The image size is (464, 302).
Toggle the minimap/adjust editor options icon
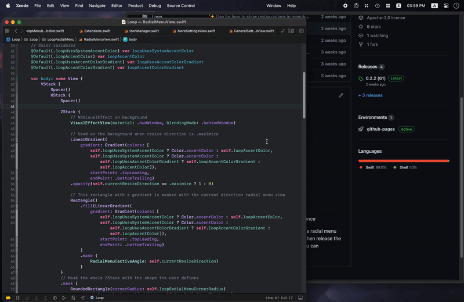pos(291,31)
